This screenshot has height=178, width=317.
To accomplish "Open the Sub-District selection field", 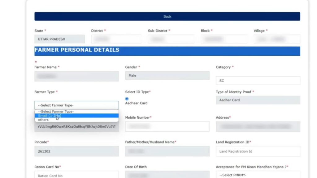I will coord(171,39).
